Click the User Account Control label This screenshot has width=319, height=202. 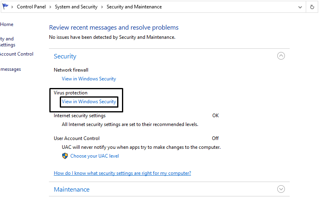pos(77,138)
